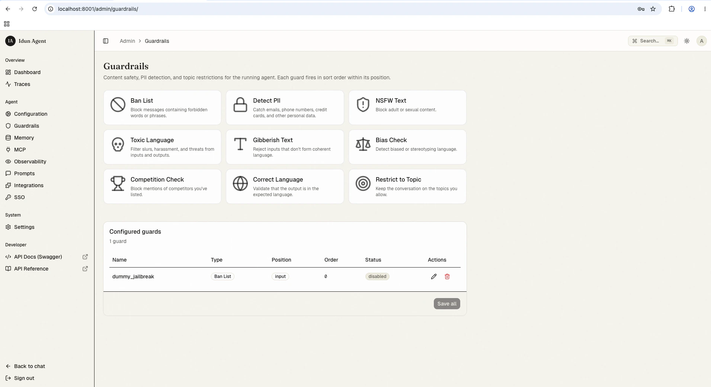Click the external link icon beside API Reference
Viewport: 711px width, 387px height.
(85, 269)
